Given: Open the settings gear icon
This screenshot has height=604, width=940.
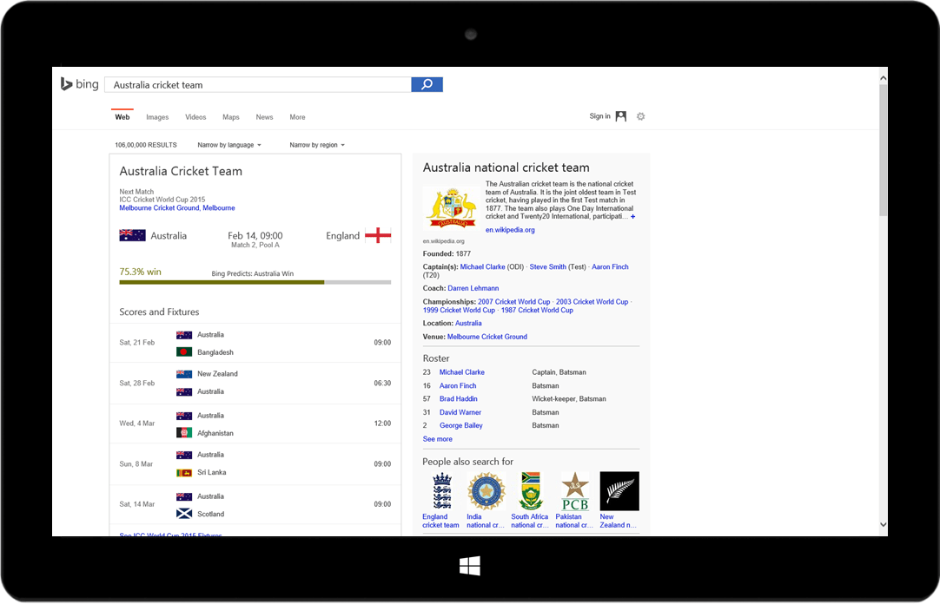Looking at the screenshot, I should coord(641,116).
